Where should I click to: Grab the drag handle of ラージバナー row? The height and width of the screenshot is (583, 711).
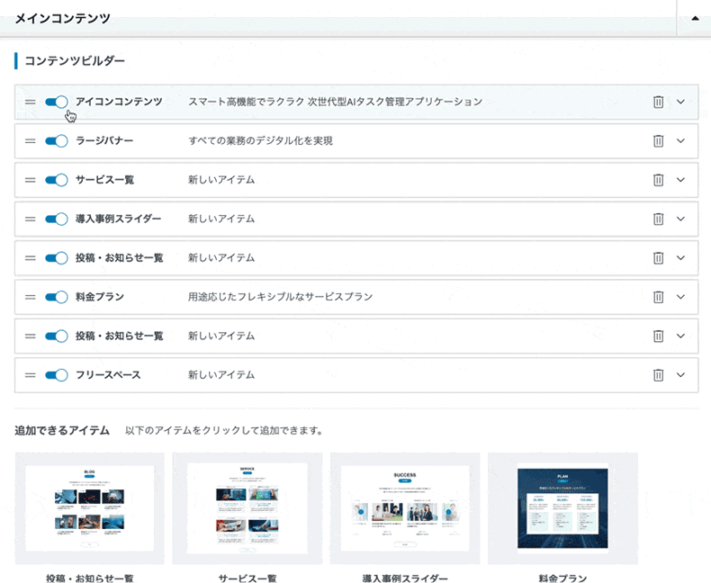[31, 141]
